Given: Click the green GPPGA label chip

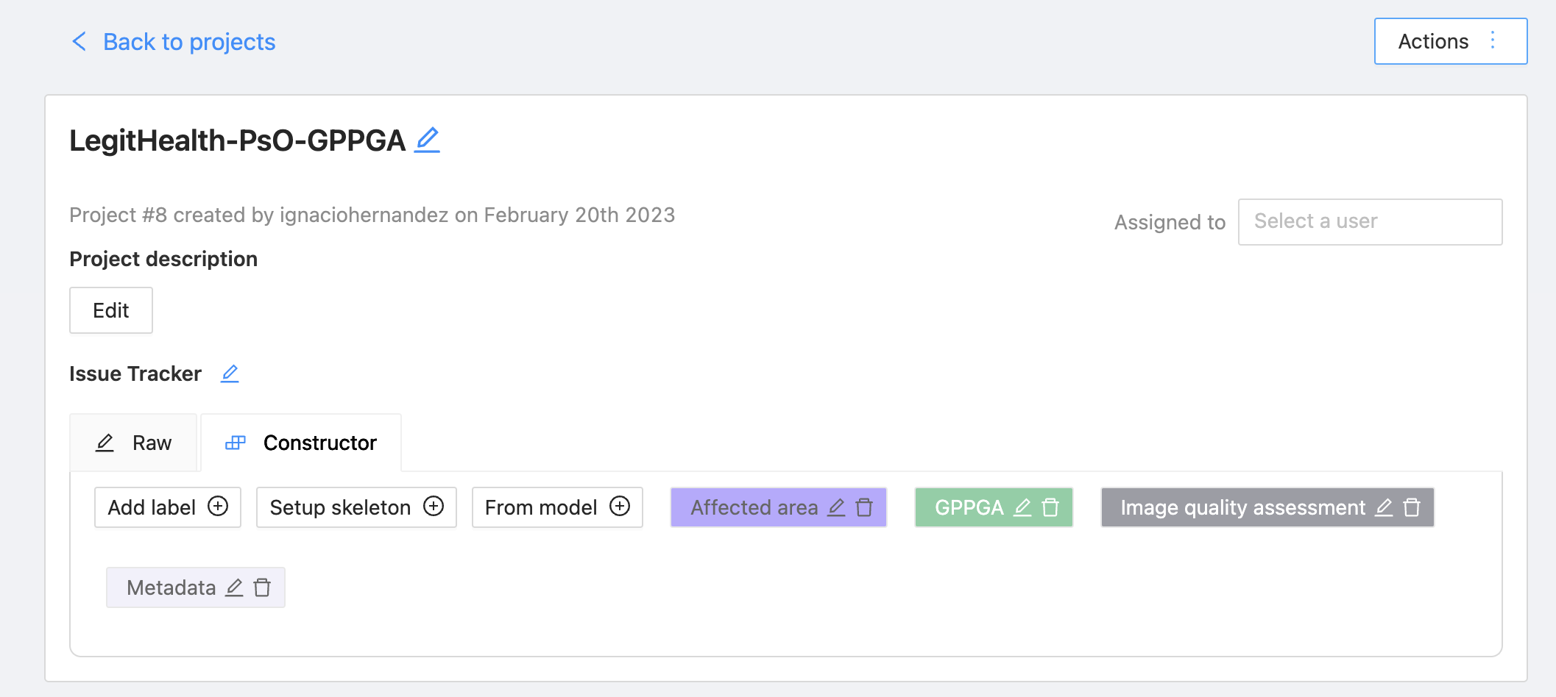Looking at the screenshot, I should [x=969, y=507].
